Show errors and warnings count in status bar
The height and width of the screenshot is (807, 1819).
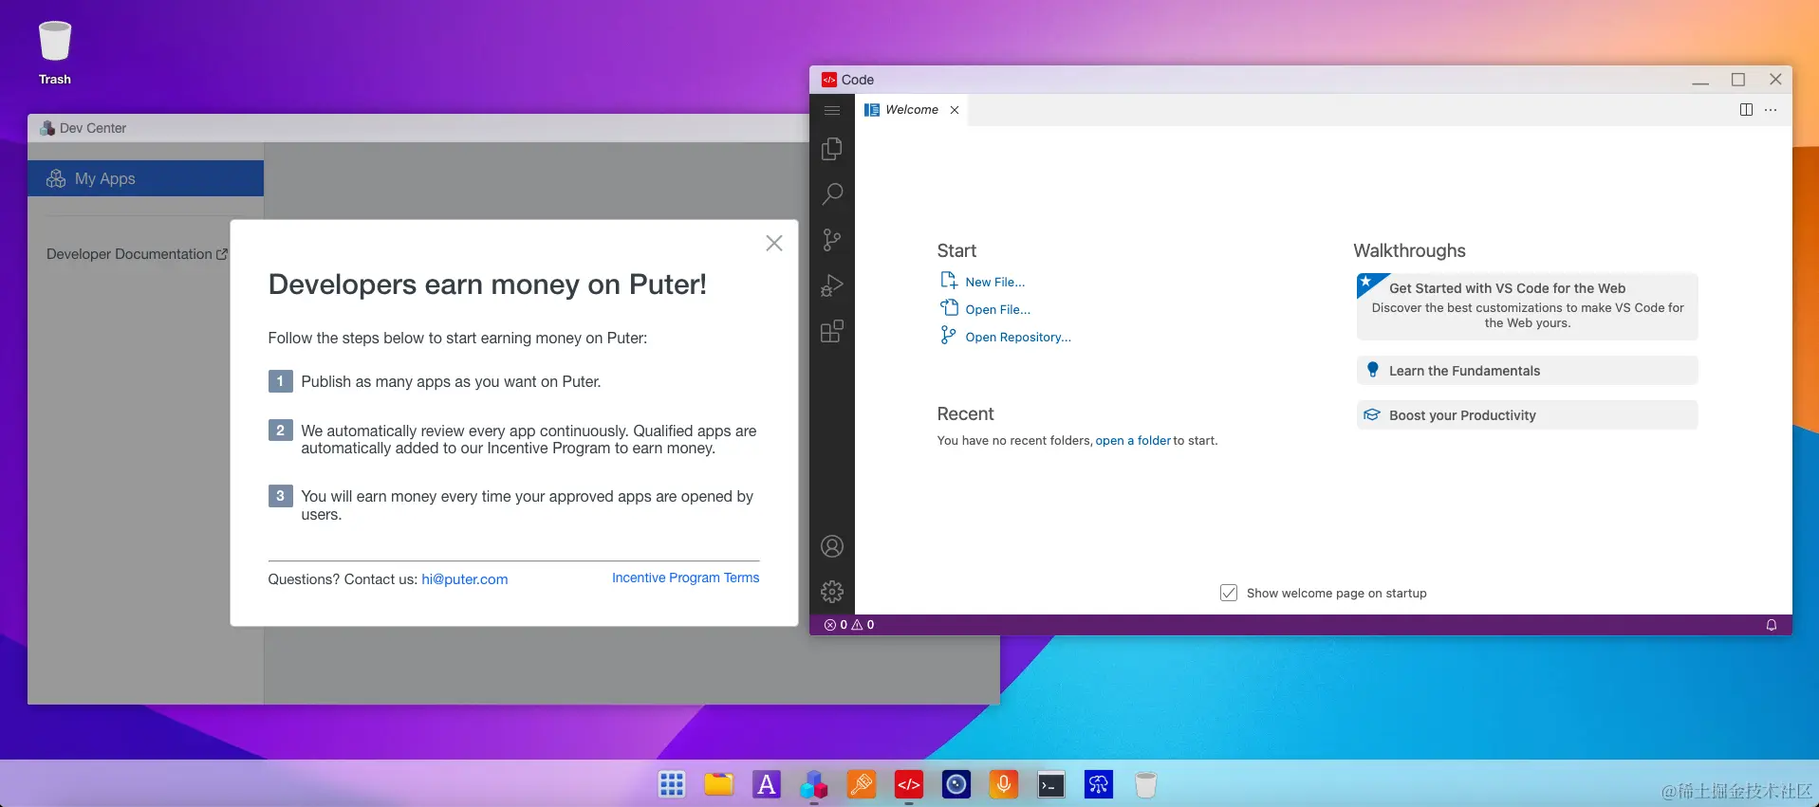coord(849,625)
